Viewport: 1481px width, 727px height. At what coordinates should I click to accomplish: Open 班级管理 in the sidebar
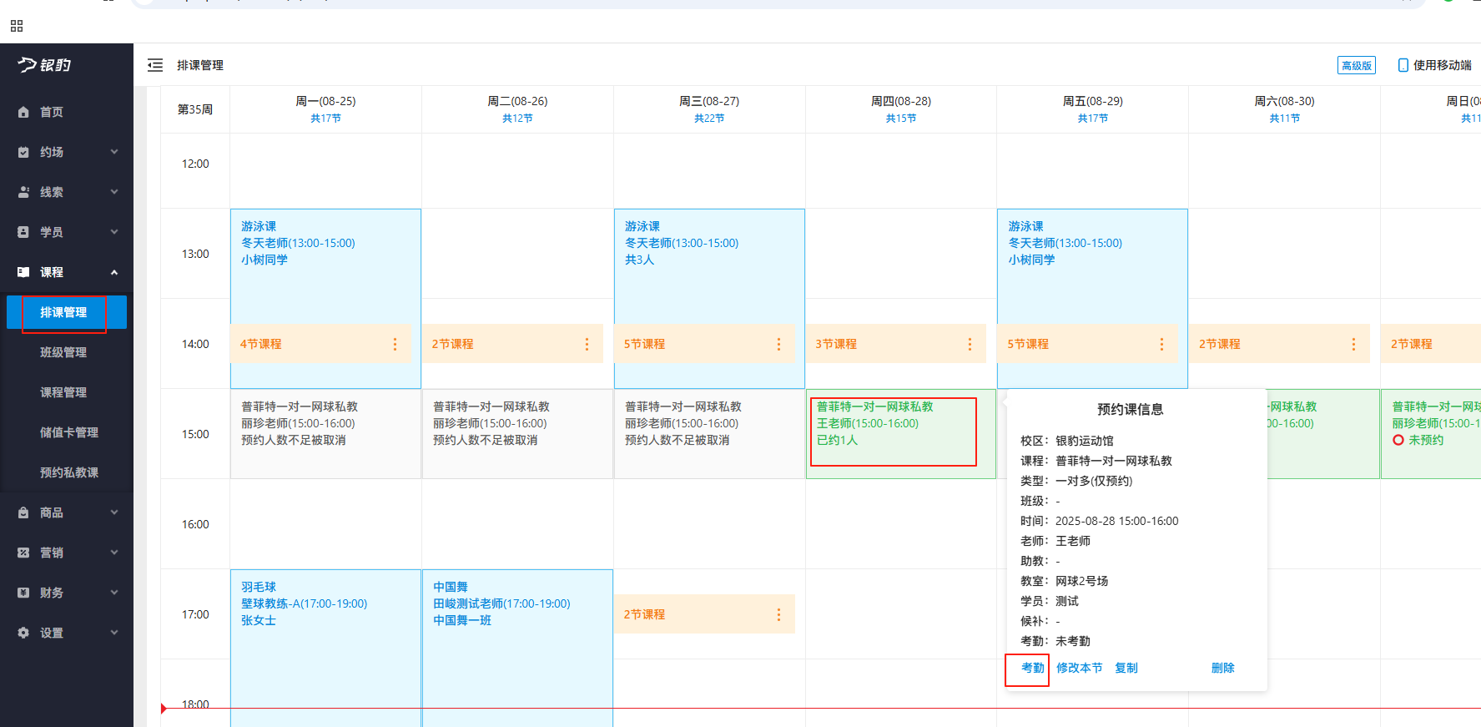coord(63,352)
